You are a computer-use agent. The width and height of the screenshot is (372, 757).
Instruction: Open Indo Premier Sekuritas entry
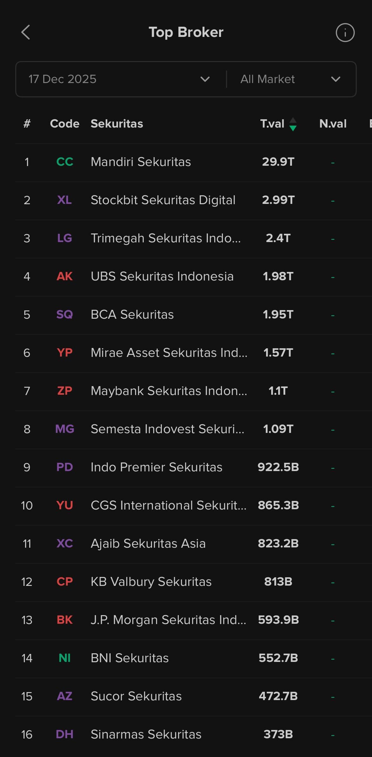coord(156,467)
